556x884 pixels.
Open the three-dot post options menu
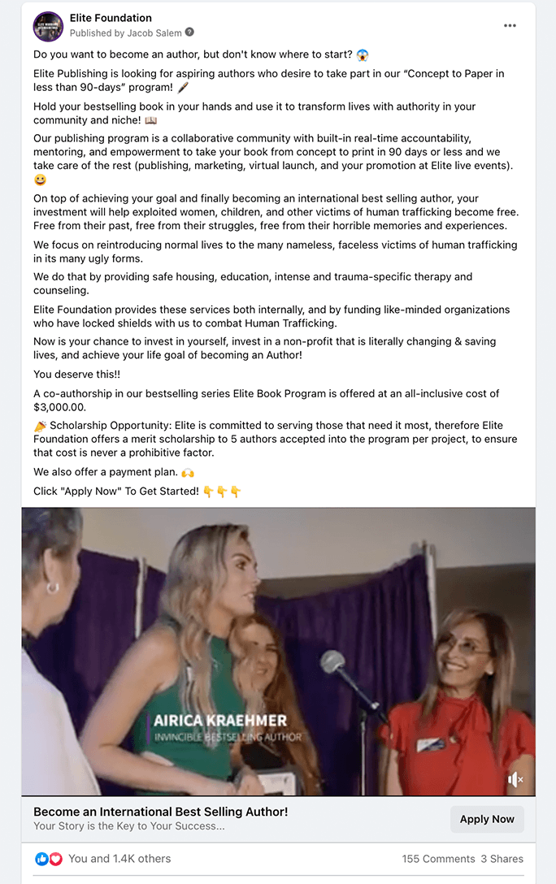click(510, 25)
